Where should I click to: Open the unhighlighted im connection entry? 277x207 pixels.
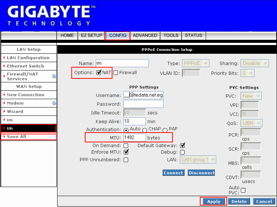click(x=29, y=120)
